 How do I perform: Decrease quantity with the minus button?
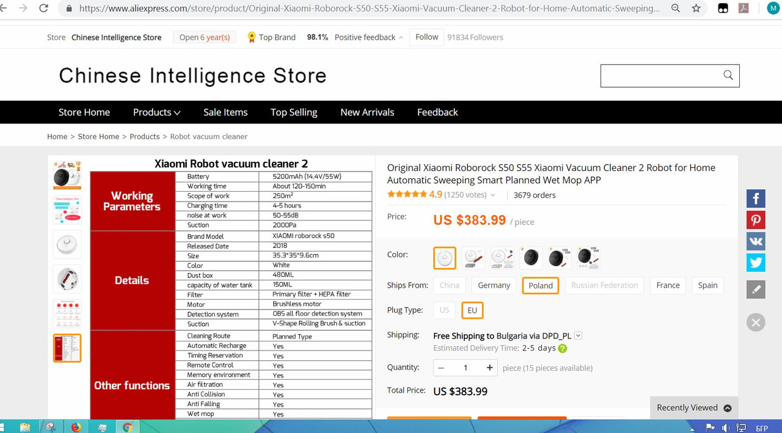pos(441,368)
